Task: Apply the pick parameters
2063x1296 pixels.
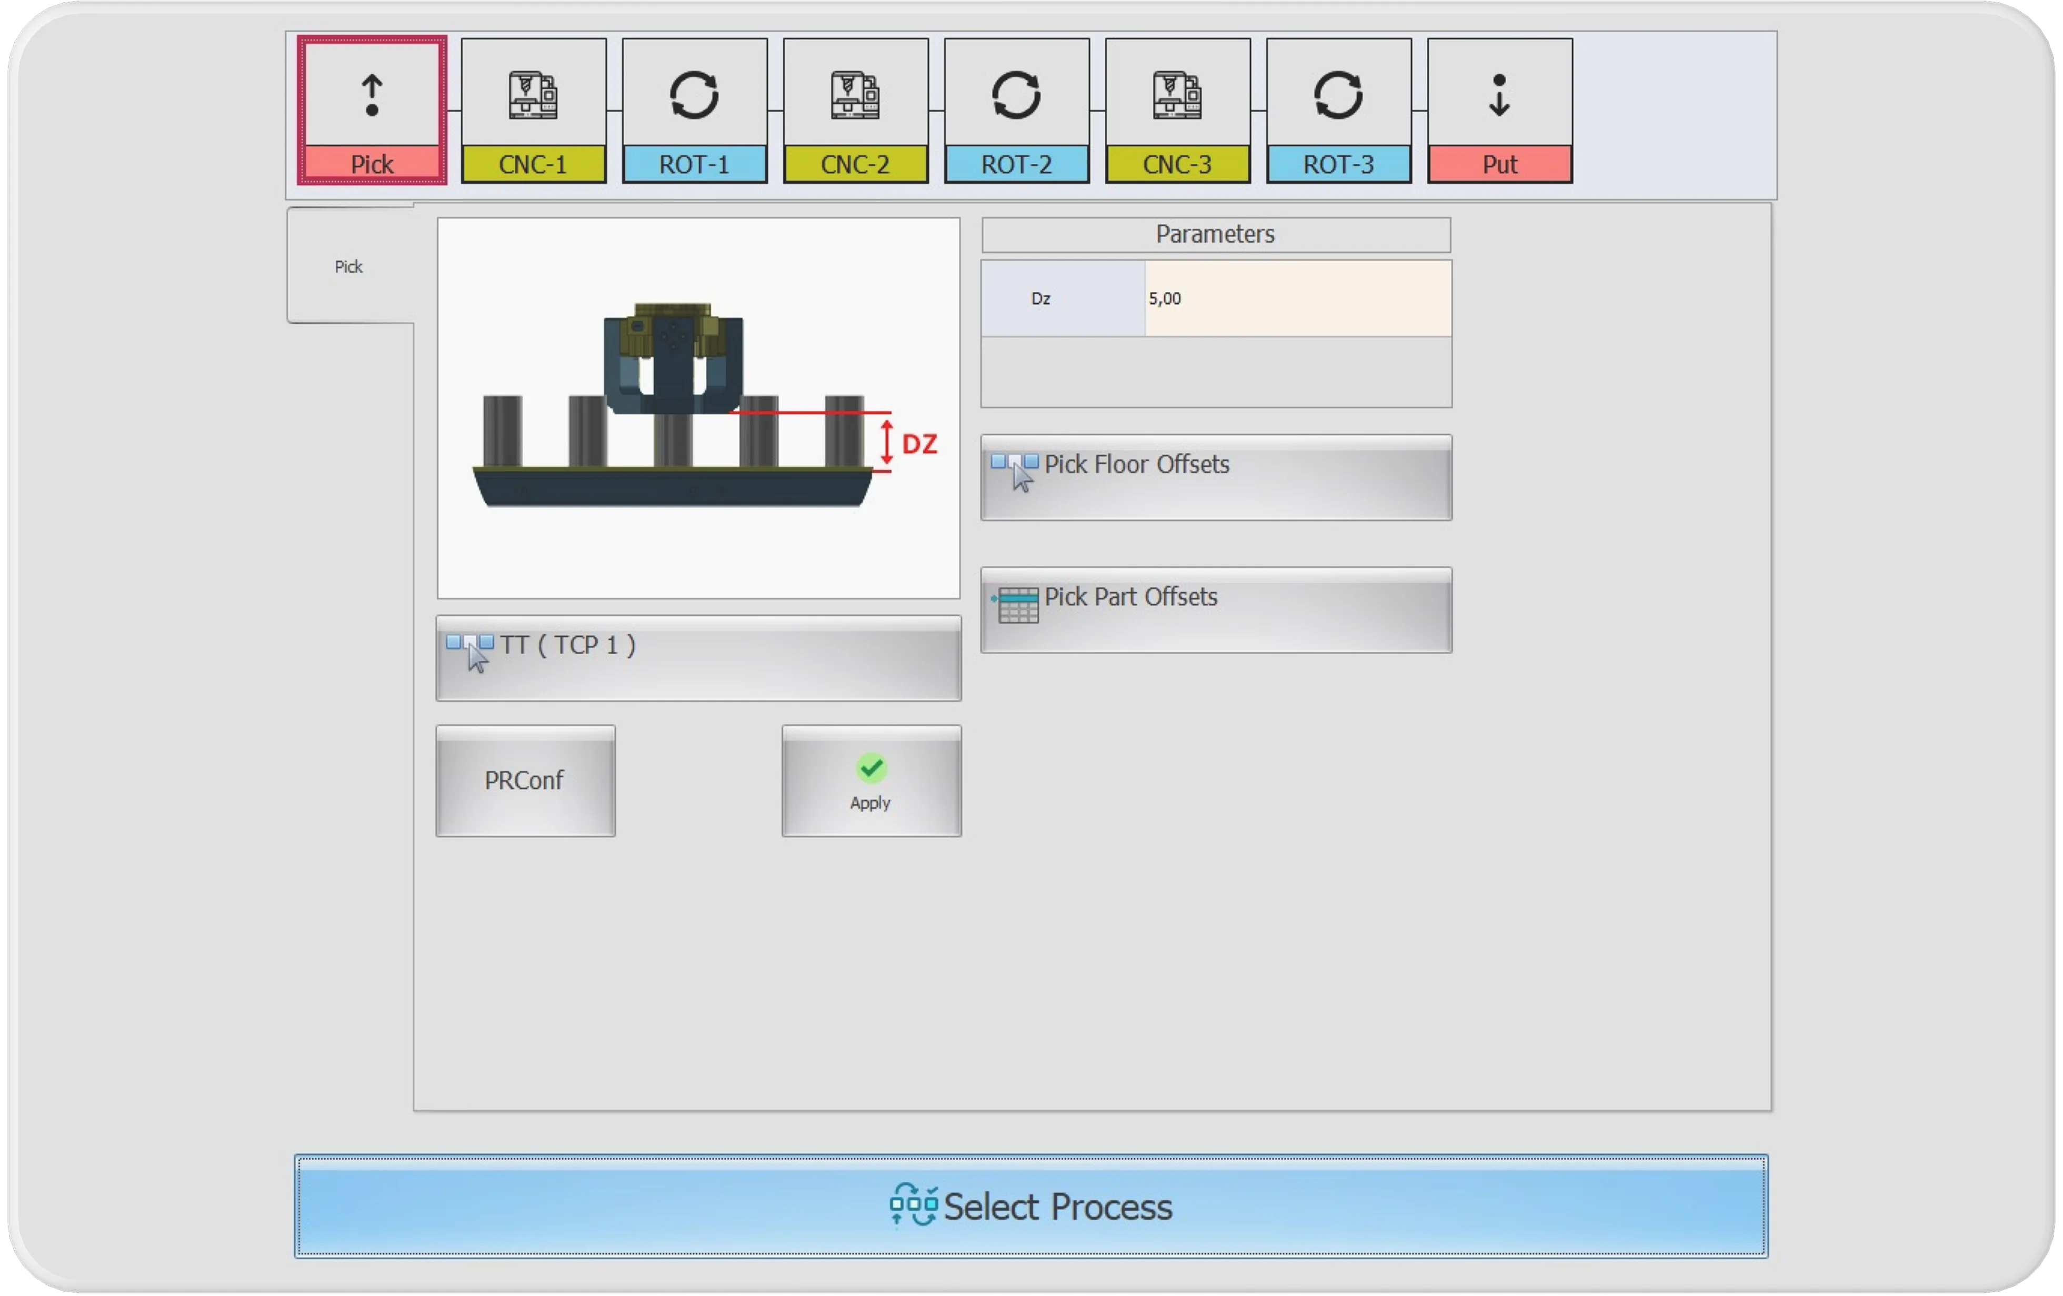Action: tap(872, 781)
